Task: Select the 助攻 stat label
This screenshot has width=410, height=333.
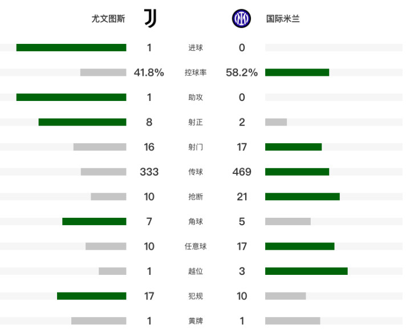Action: [x=196, y=98]
